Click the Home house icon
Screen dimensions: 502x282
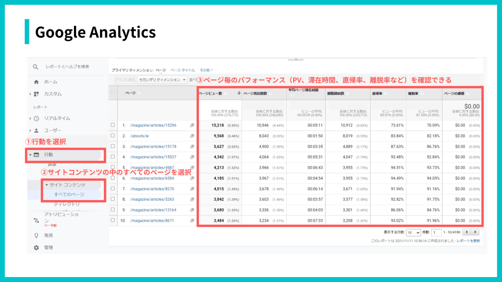click(x=36, y=82)
